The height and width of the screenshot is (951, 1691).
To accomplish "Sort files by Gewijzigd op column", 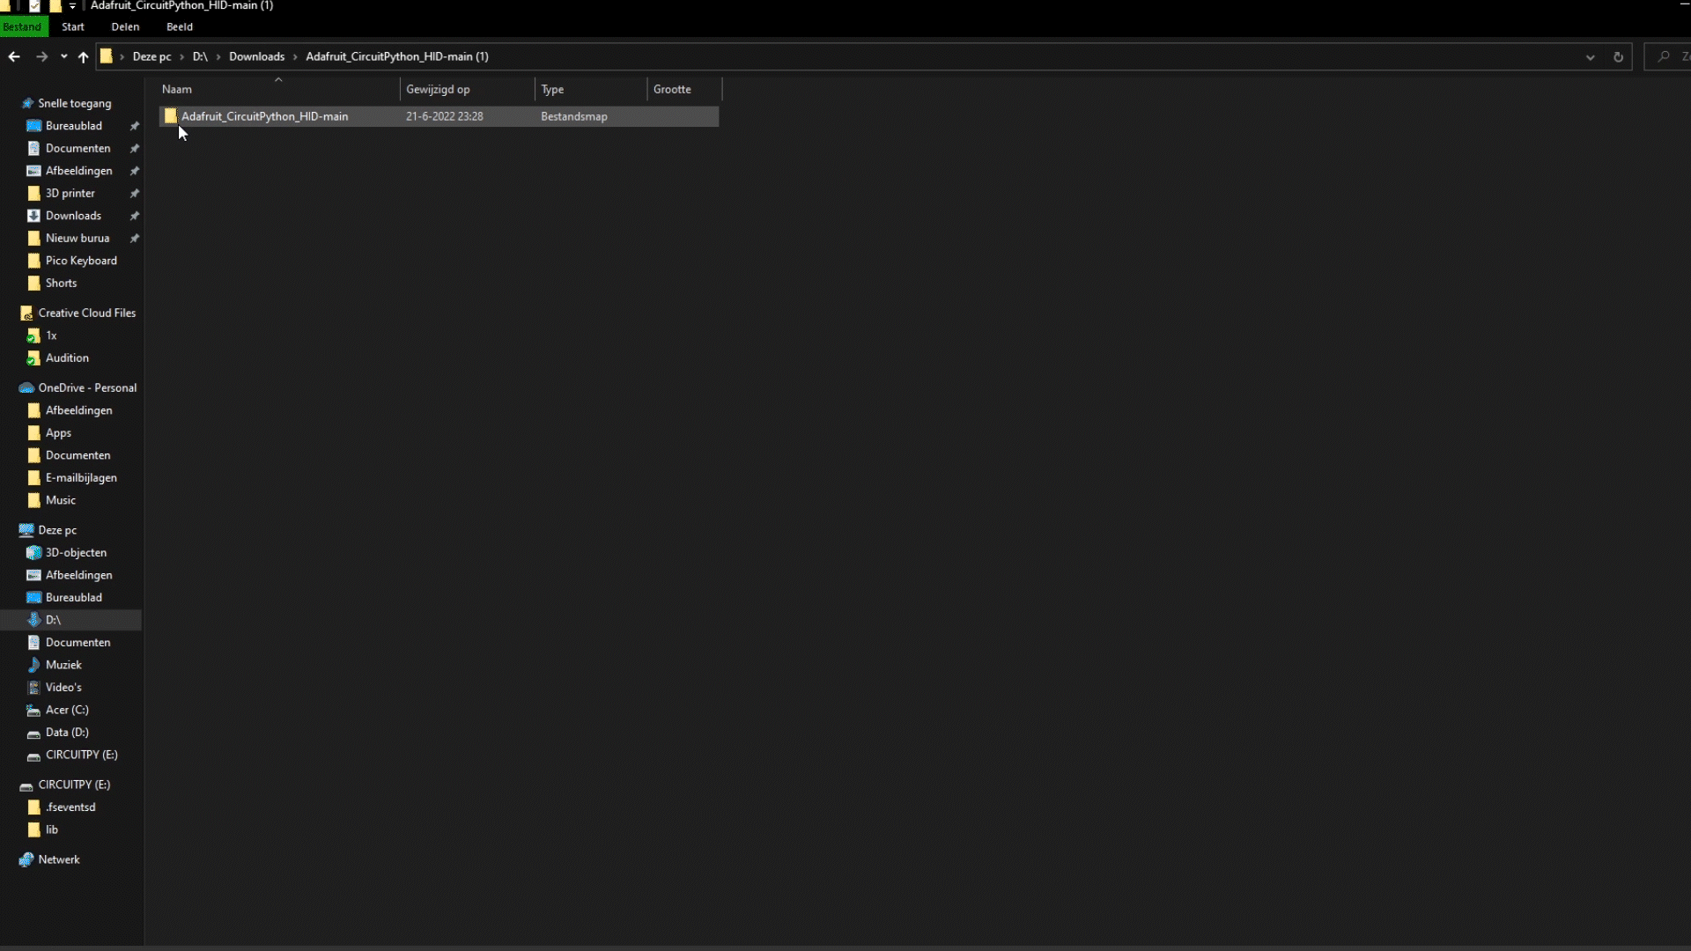I will [438, 90].
